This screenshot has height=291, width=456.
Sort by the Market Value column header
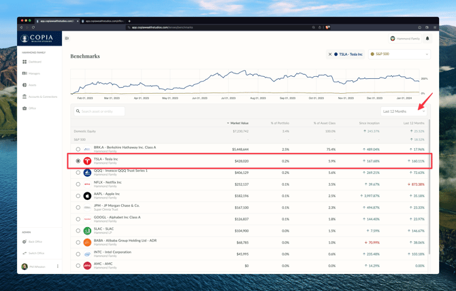coord(238,123)
